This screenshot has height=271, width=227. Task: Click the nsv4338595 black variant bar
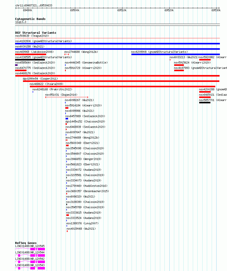tap(30, 60)
